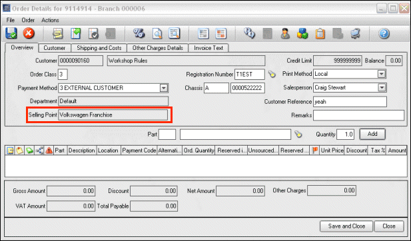Click the Selling Point Volkswagen Franchise field
Image resolution: width=411 pixels, height=241 pixels.
tap(113, 115)
